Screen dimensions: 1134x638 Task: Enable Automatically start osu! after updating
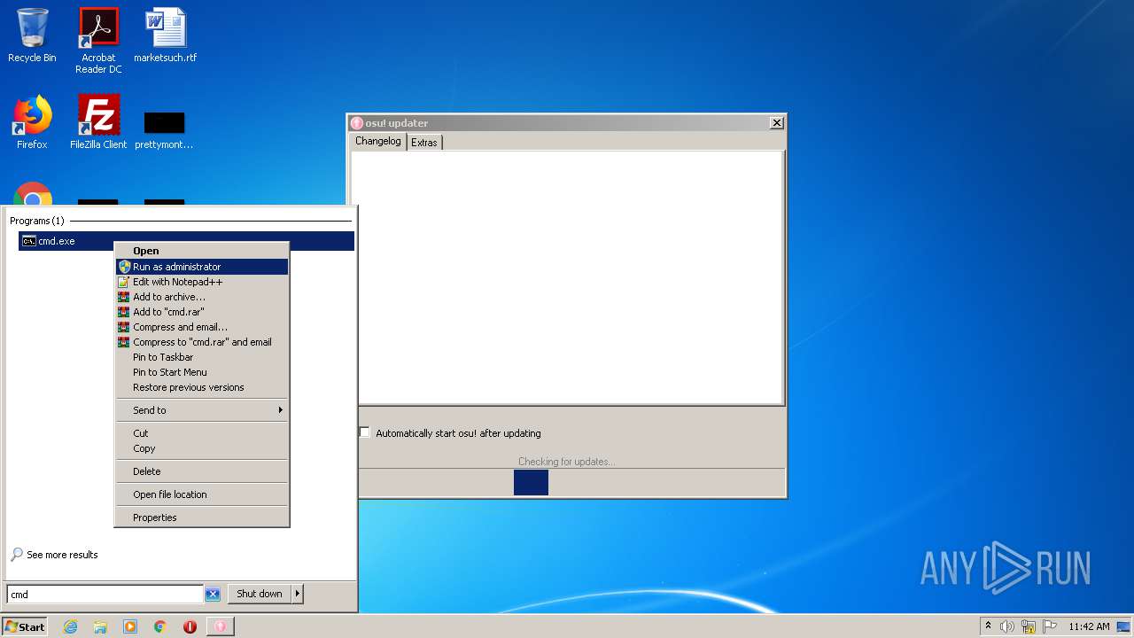364,432
